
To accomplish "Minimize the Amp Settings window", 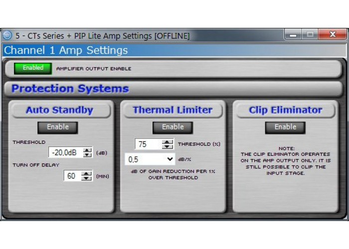I will pos(293,34).
